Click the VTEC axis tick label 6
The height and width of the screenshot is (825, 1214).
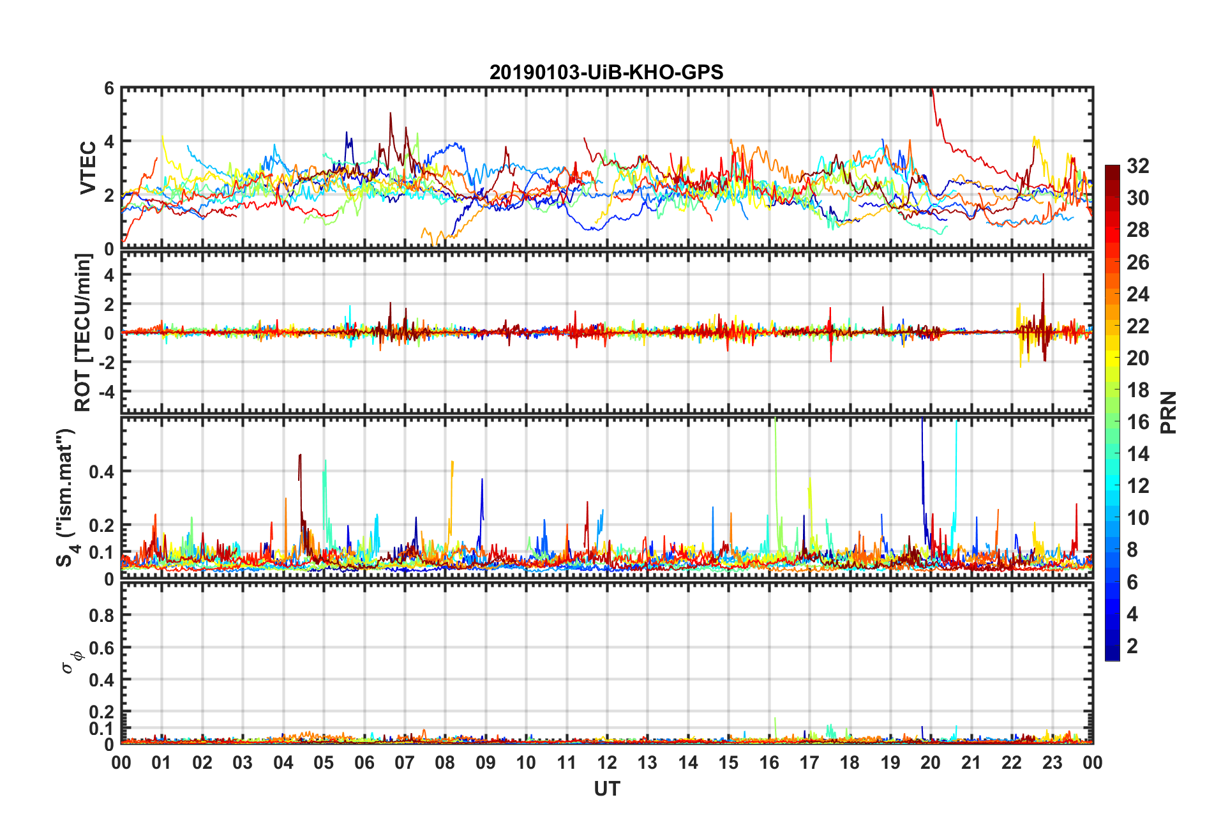coord(109,88)
